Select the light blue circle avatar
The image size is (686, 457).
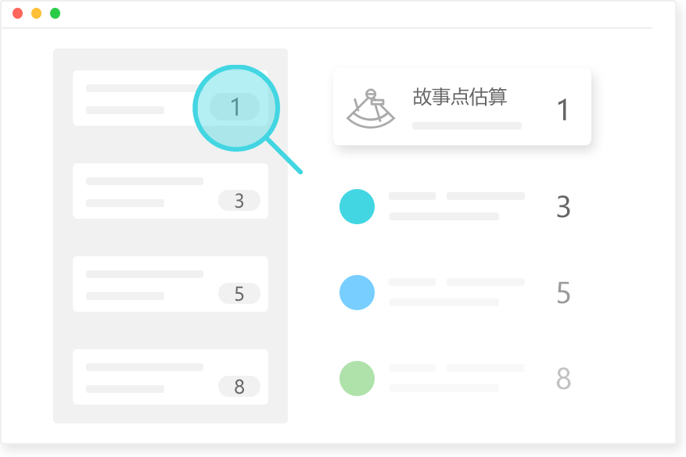pyautogui.click(x=357, y=293)
